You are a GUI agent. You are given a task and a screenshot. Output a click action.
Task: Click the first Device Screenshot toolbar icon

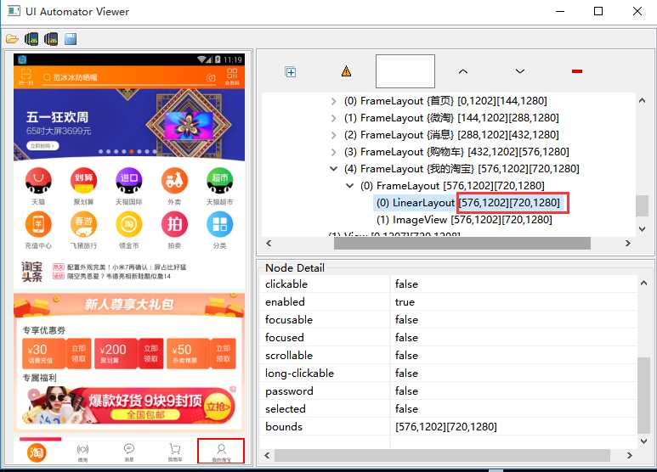coord(31,39)
